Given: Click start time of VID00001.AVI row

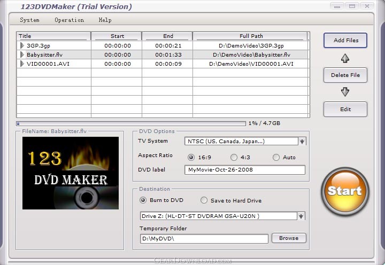Looking at the screenshot, I should 118,64.
